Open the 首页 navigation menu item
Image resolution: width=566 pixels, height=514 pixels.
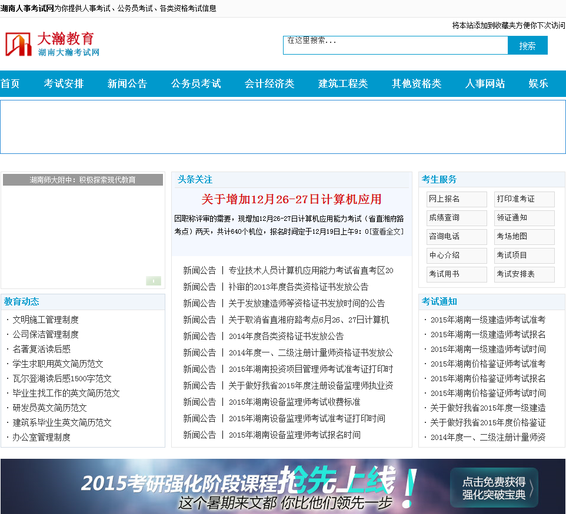(x=10, y=83)
